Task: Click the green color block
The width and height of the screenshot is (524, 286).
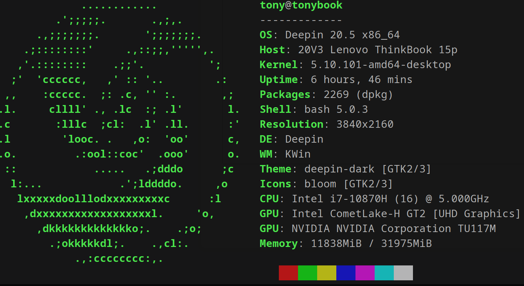Action: point(307,273)
